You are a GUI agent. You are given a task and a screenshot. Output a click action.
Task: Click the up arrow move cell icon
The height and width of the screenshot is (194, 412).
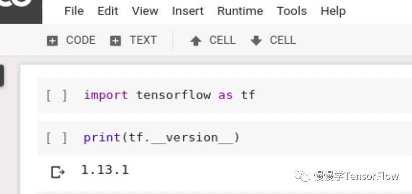tap(196, 41)
